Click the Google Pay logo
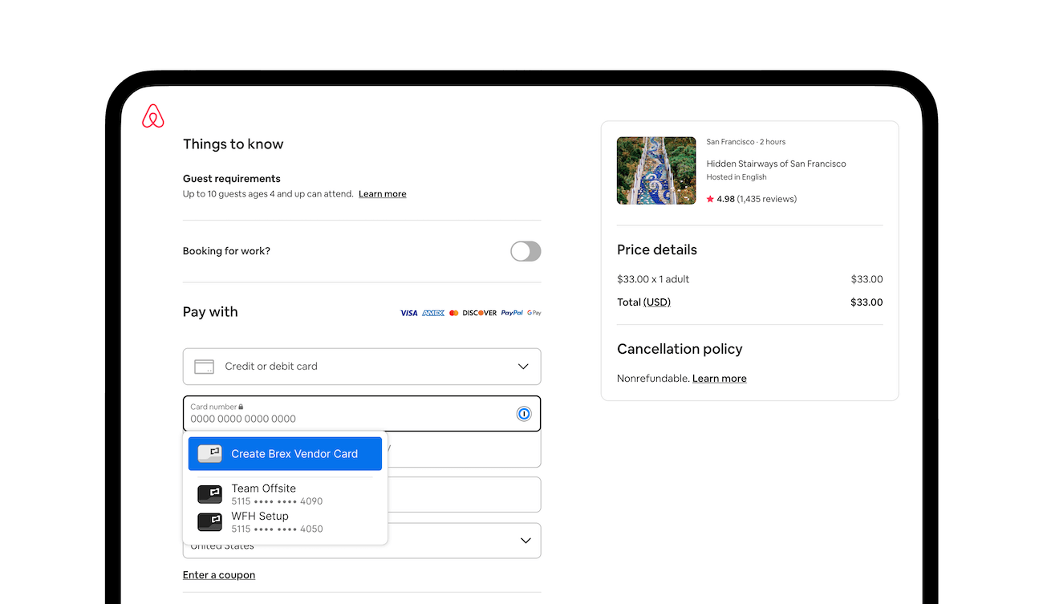 (534, 313)
